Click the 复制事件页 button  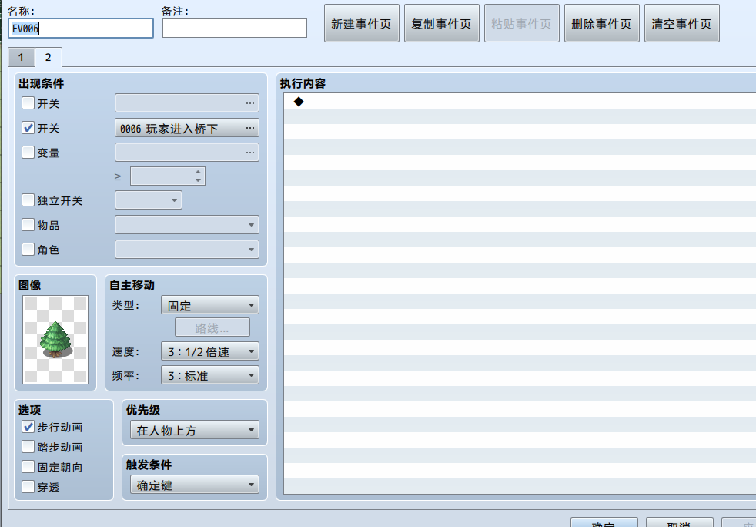tap(442, 24)
